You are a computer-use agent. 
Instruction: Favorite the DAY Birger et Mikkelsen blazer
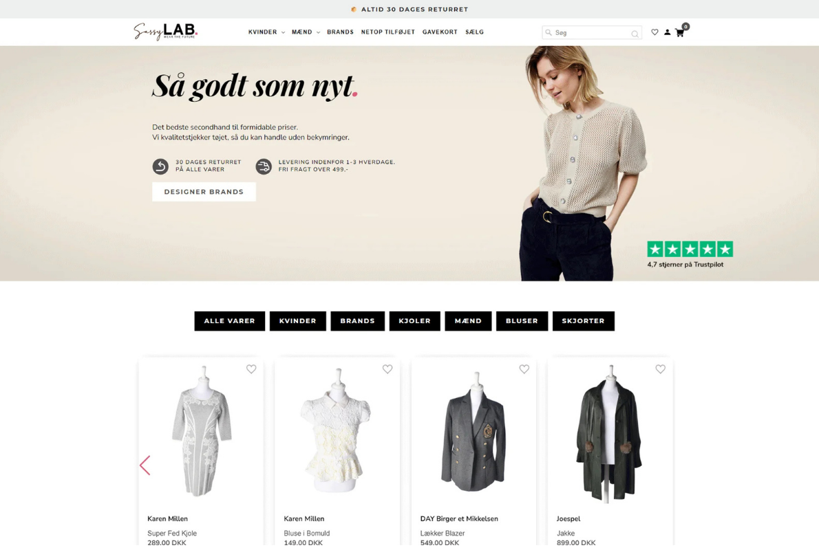pos(524,369)
